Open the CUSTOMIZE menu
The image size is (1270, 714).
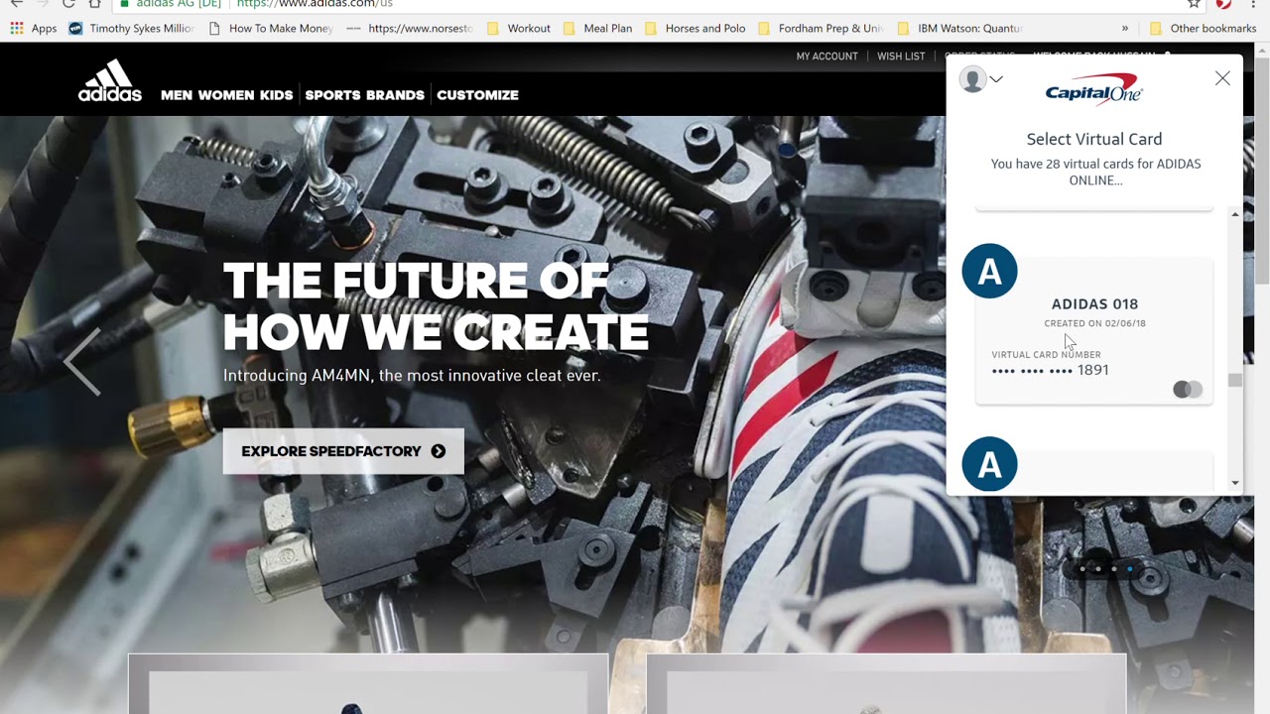(478, 95)
